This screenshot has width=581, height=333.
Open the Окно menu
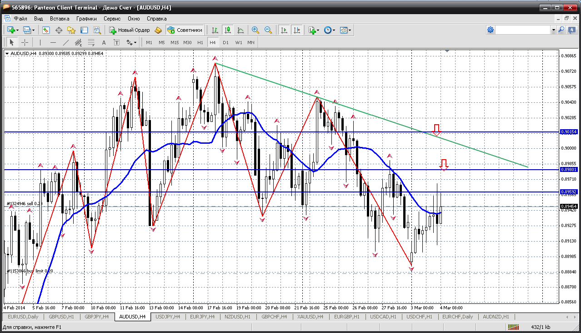[x=134, y=19]
